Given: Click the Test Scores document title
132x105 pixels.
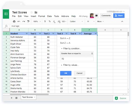Looking at the screenshot, I should coord(19,12).
